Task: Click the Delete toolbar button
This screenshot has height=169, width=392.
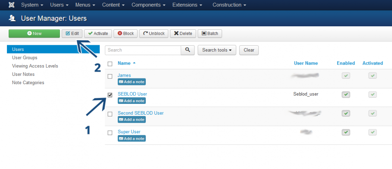Action: [x=183, y=34]
